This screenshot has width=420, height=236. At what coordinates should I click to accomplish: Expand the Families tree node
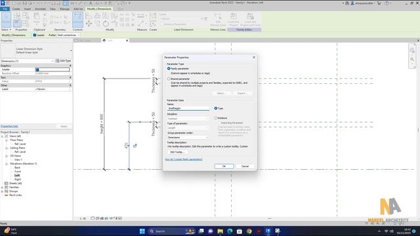tap(2, 187)
